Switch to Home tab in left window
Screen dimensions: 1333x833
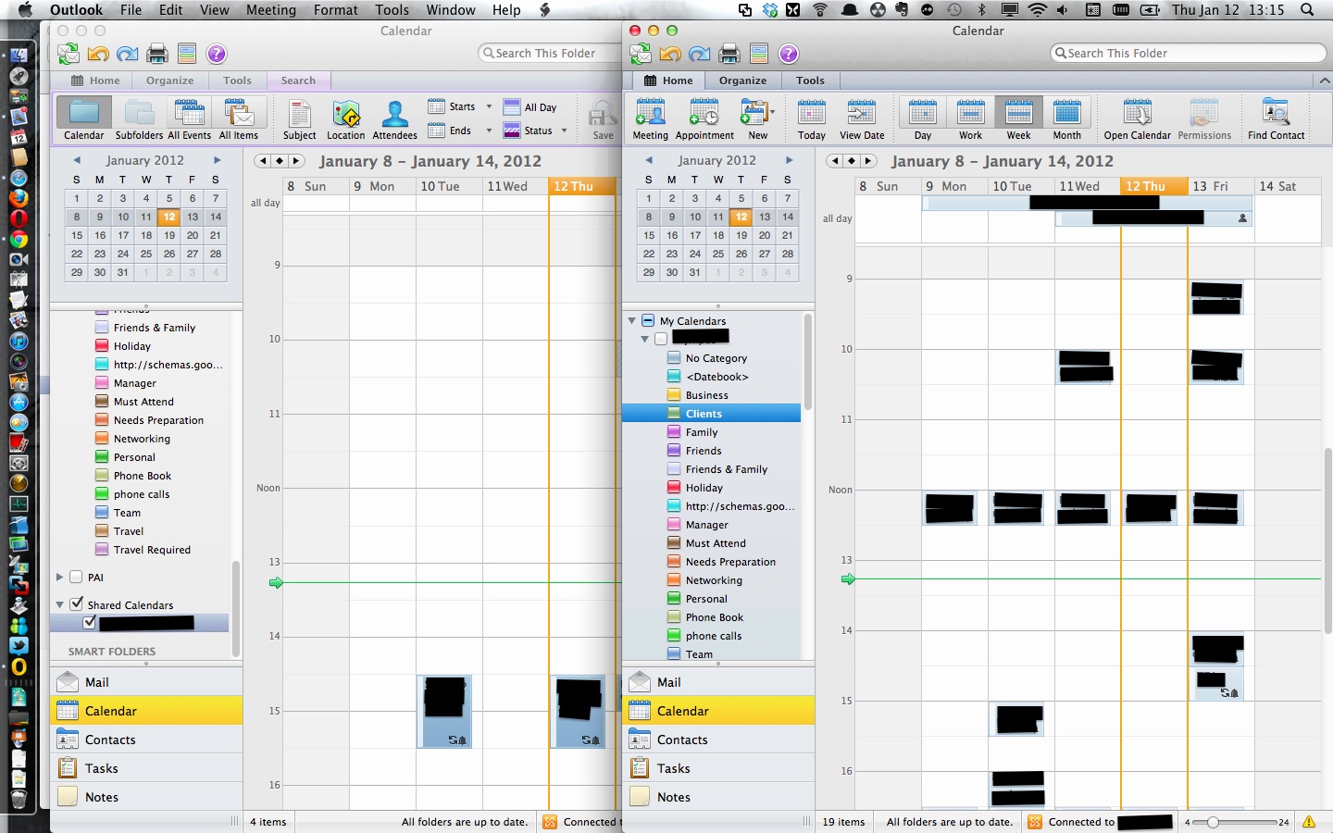[96, 81]
